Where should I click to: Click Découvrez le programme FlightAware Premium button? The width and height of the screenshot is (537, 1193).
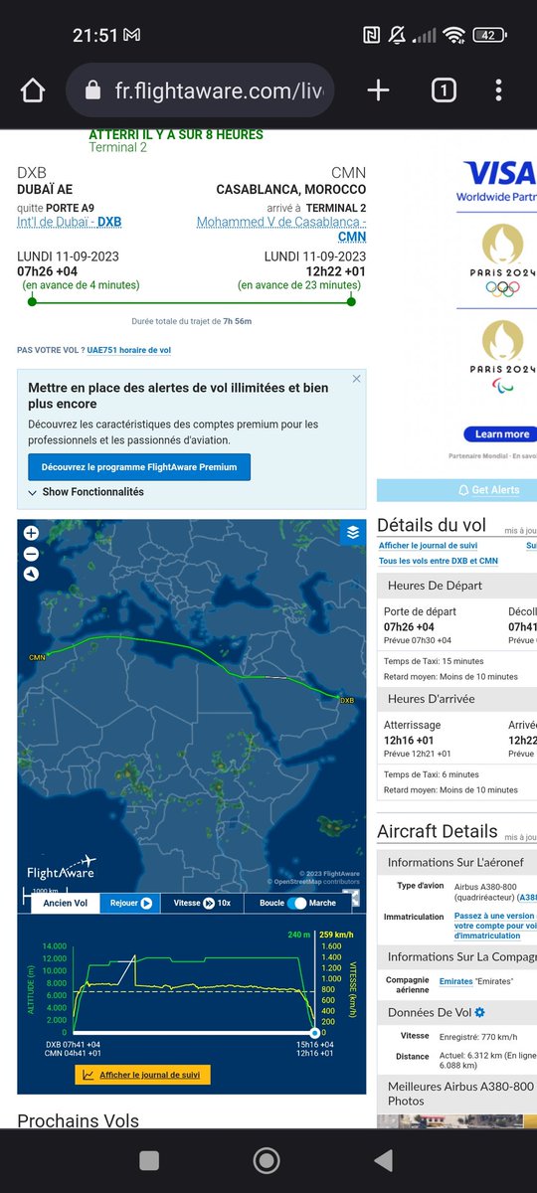point(139,467)
